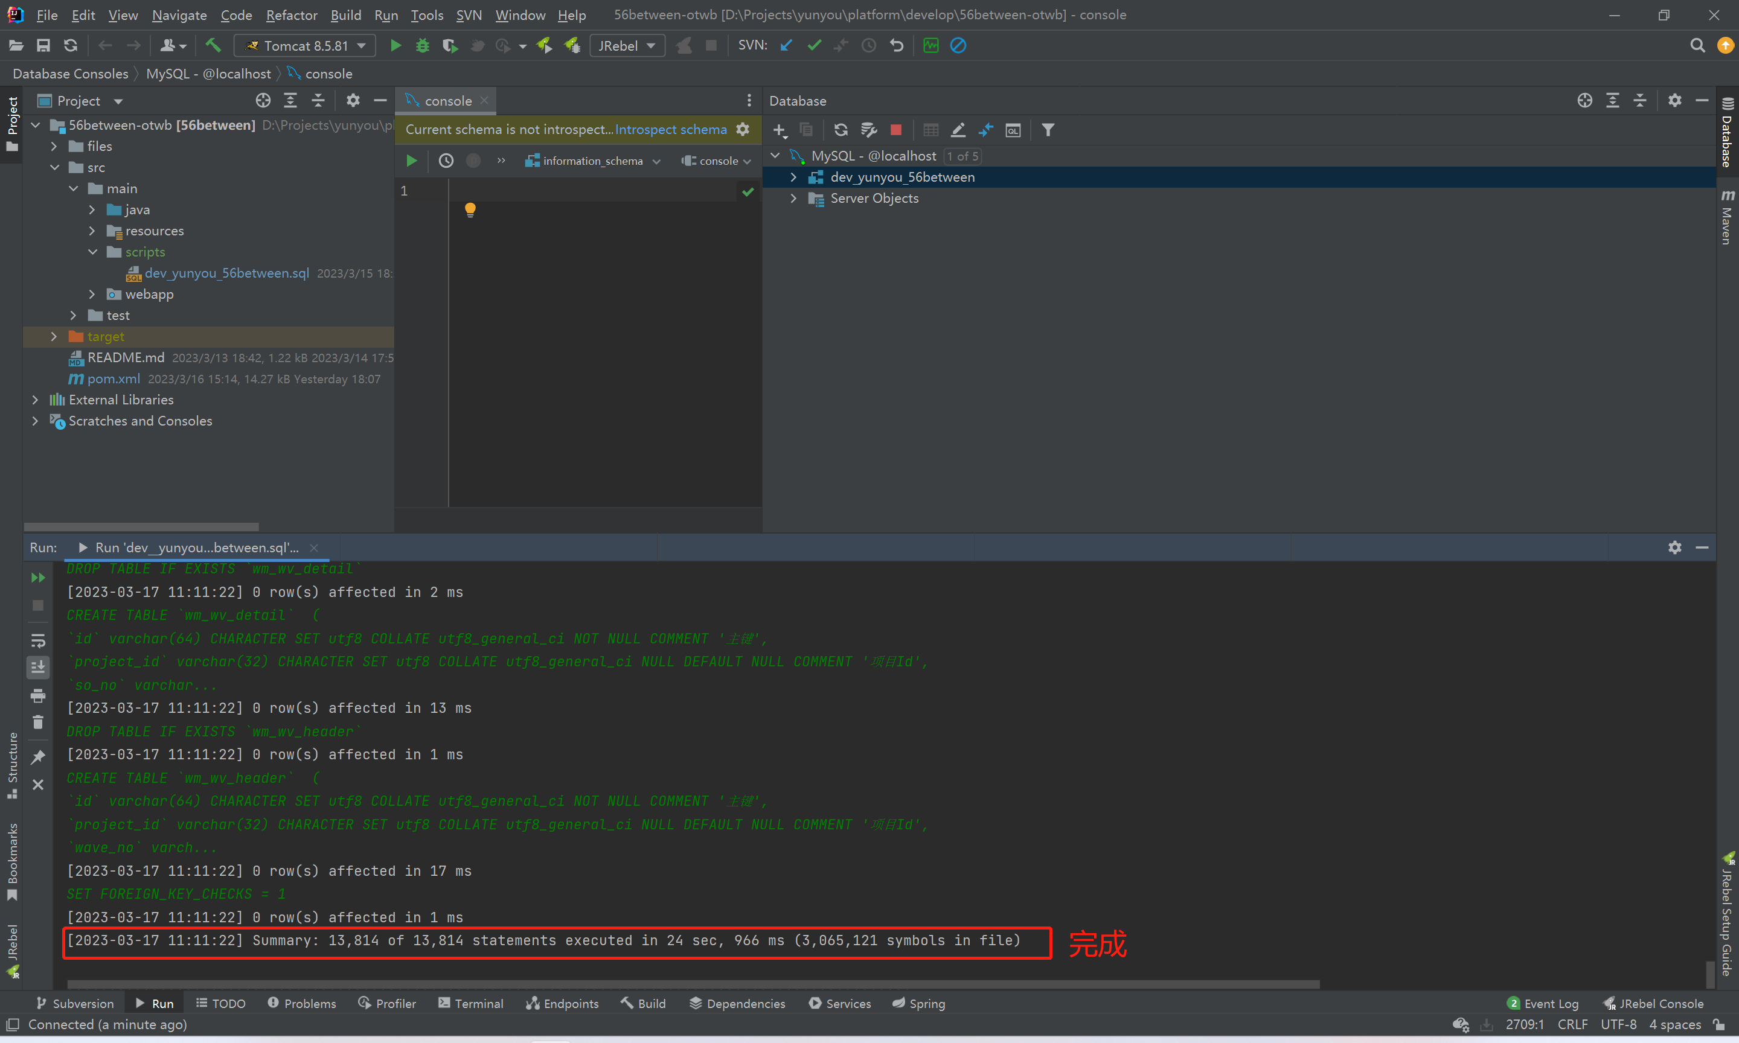Screen dimensions: 1739x1043
Task: Click UTF-8 encoding in status bar
Action: 1618,1025
